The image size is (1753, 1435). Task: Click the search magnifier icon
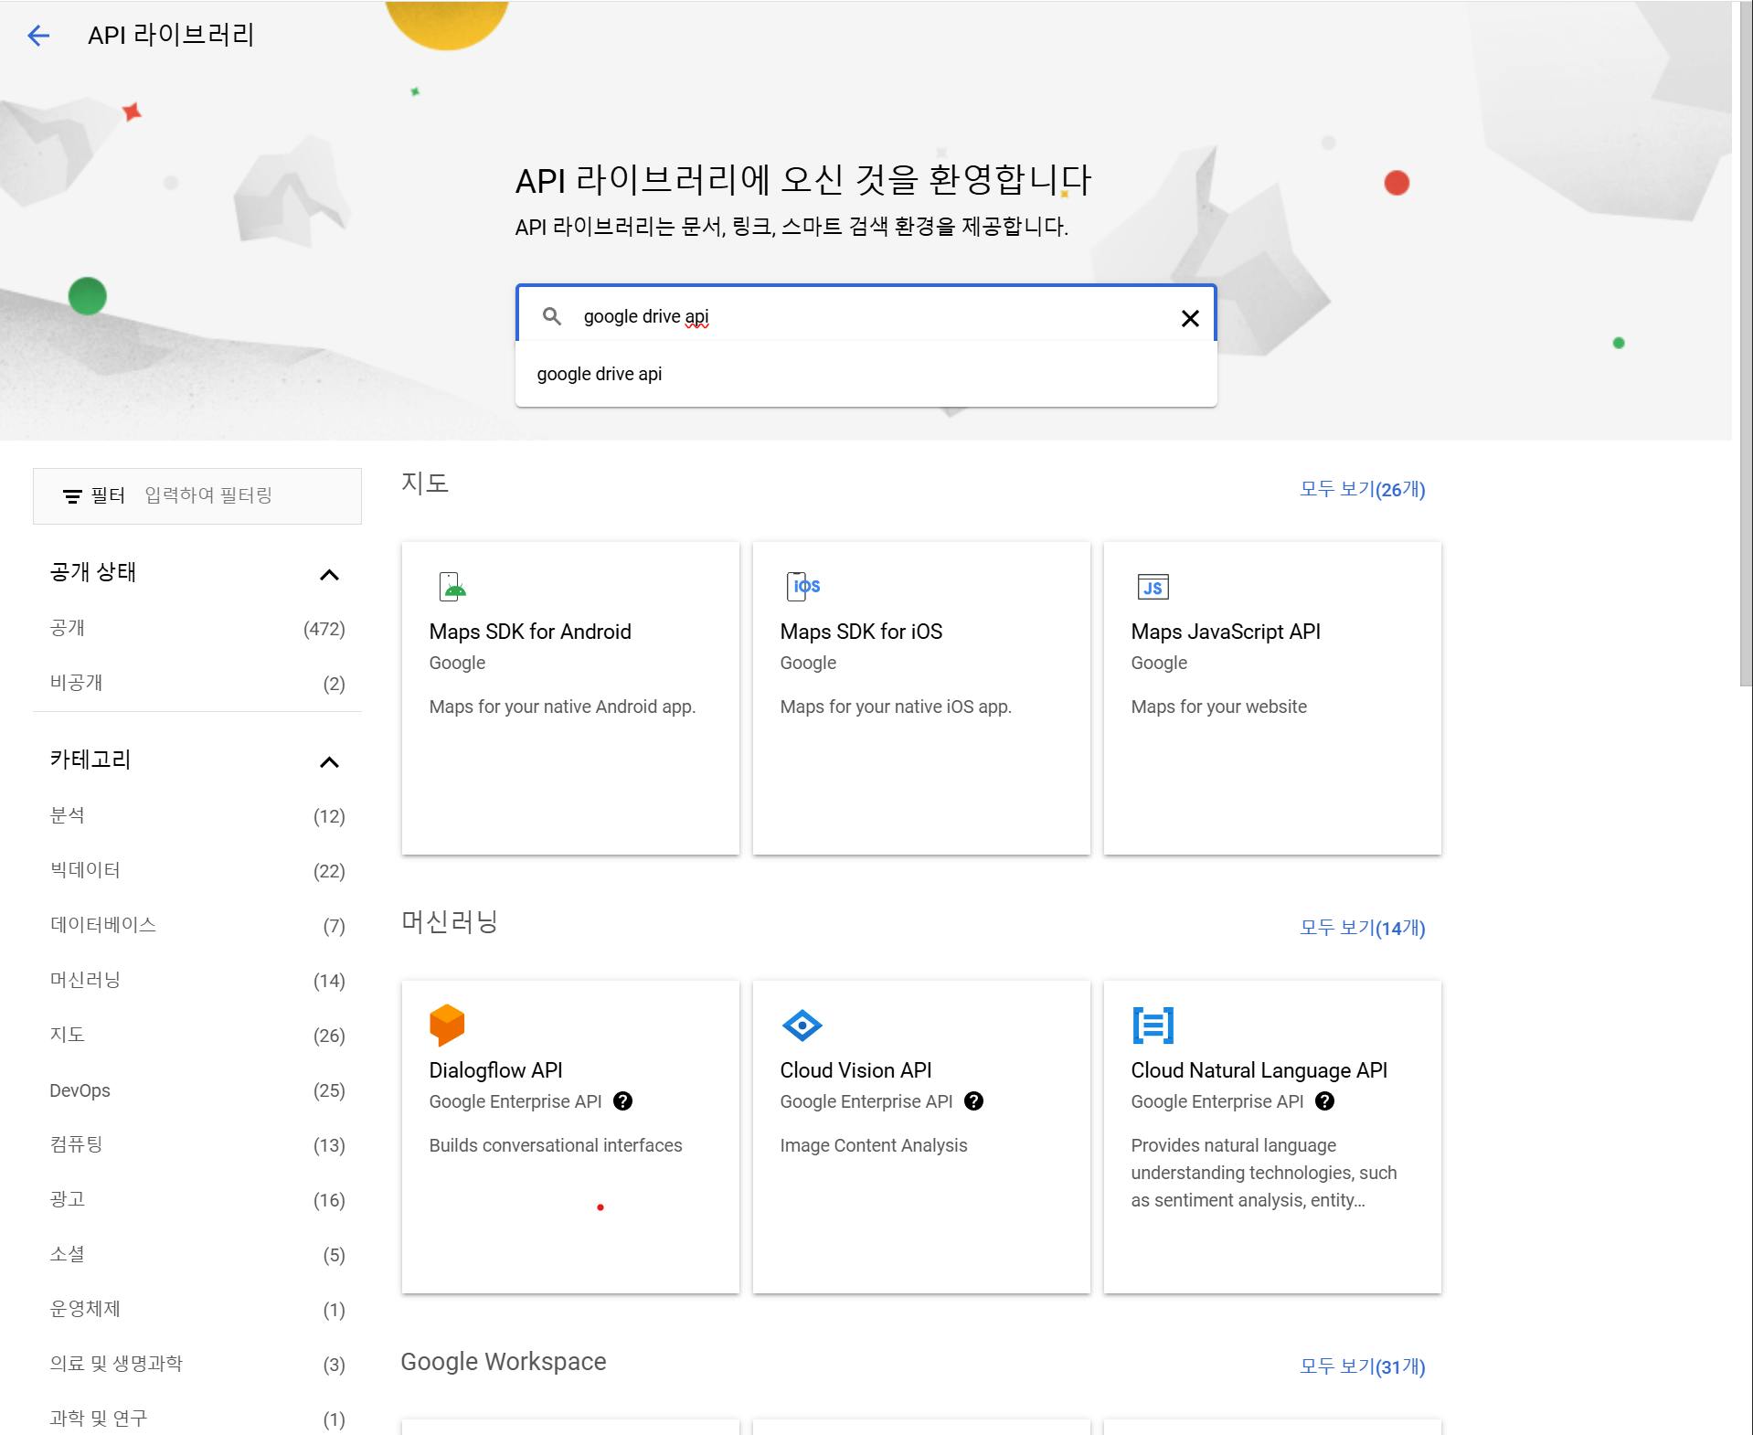point(552,316)
